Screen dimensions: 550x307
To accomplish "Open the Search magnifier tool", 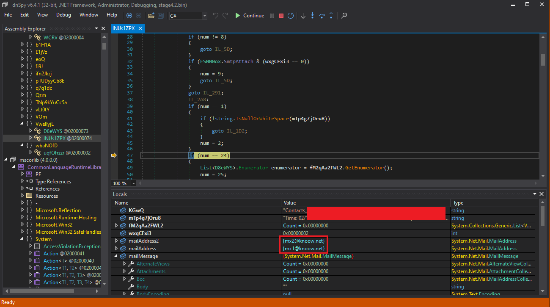I will pos(344,16).
